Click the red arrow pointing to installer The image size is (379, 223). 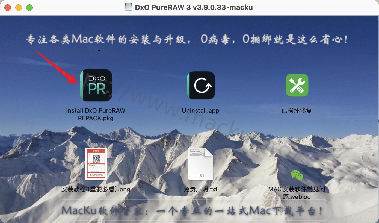[57, 67]
